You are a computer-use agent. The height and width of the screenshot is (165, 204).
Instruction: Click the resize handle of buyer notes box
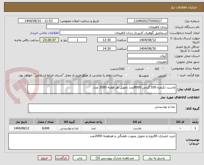(10, 148)
